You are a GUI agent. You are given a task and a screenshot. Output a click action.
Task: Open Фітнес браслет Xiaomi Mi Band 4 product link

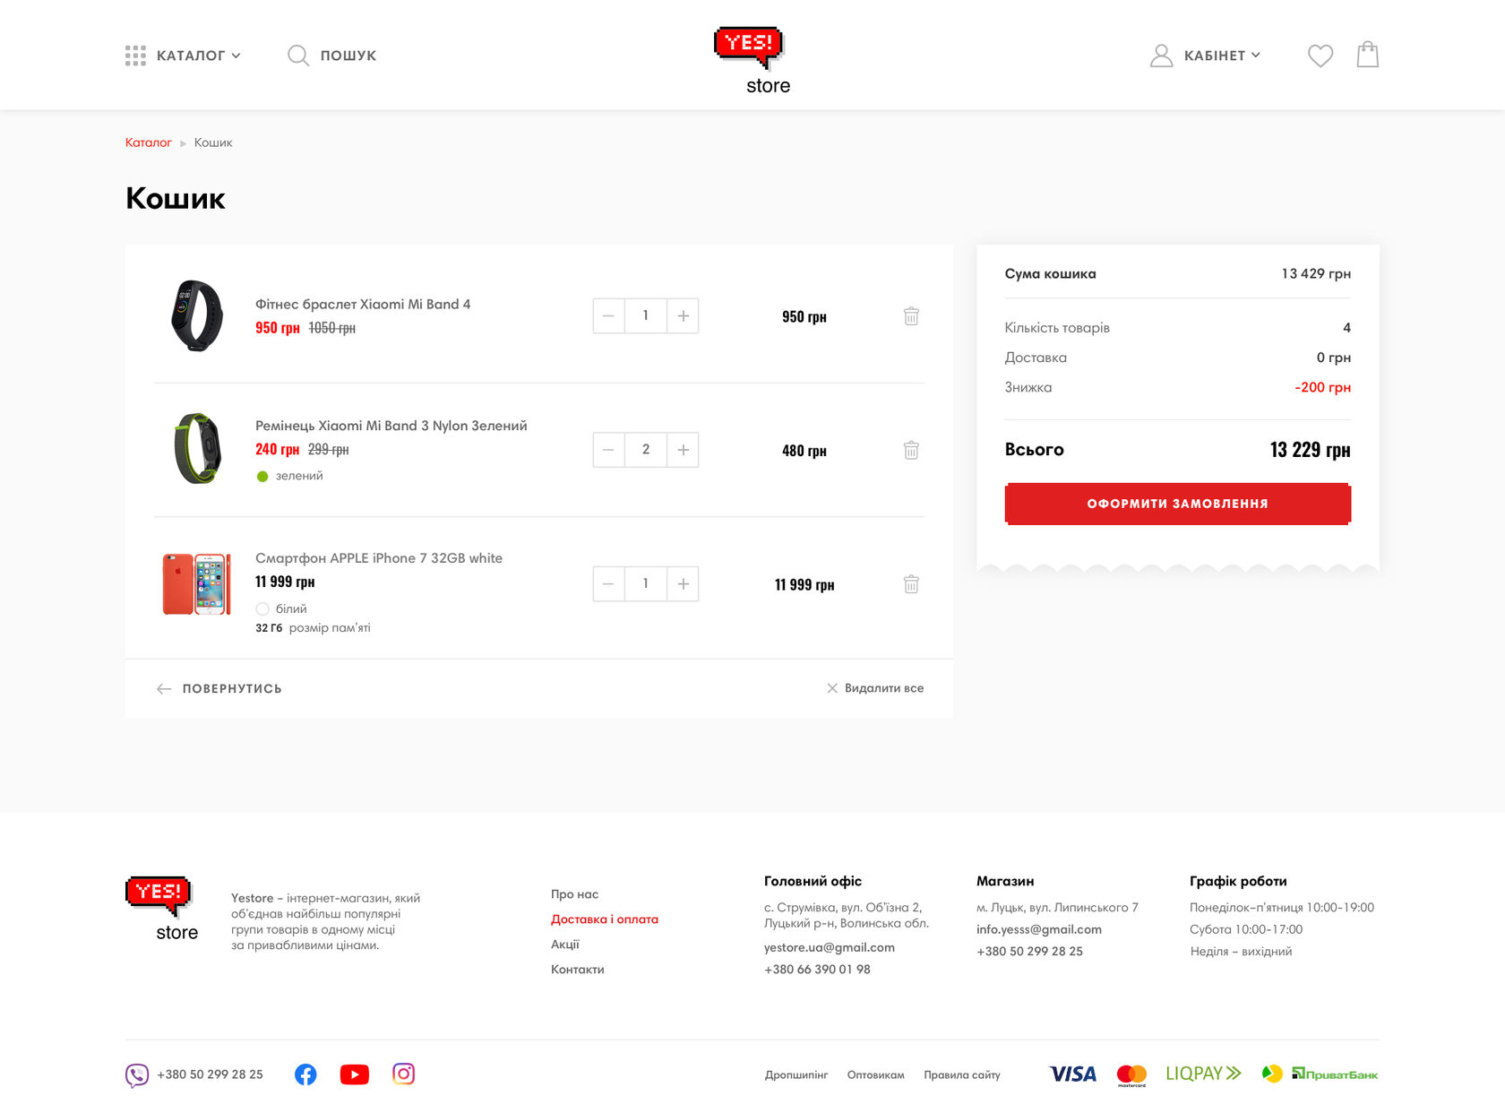[x=363, y=305]
